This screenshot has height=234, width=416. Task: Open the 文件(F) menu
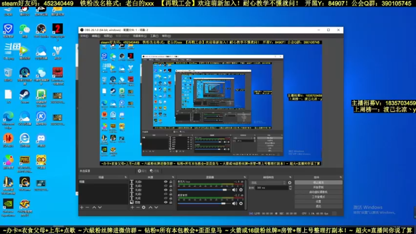(84, 36)
